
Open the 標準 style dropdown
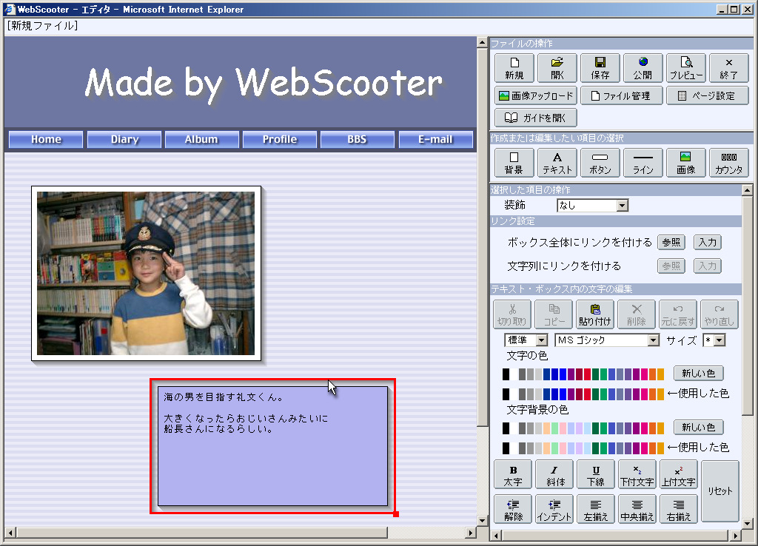[x=526, y=340]
